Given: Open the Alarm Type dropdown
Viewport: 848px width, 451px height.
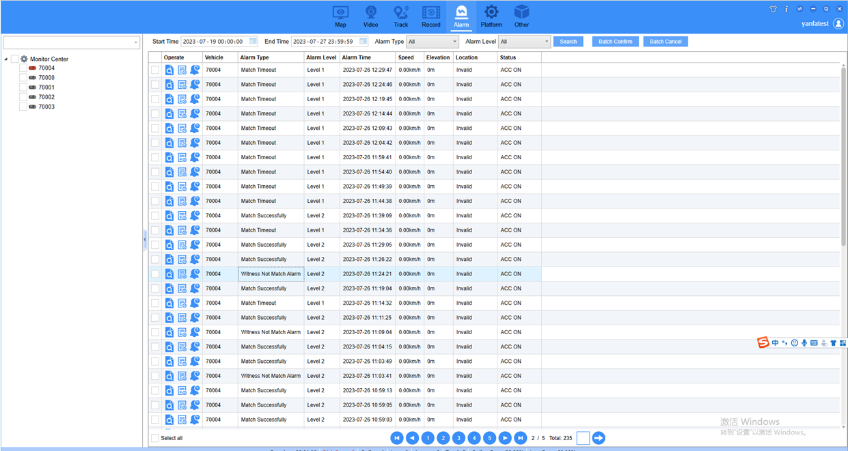Looking at the screenshot, I should 433,42.
